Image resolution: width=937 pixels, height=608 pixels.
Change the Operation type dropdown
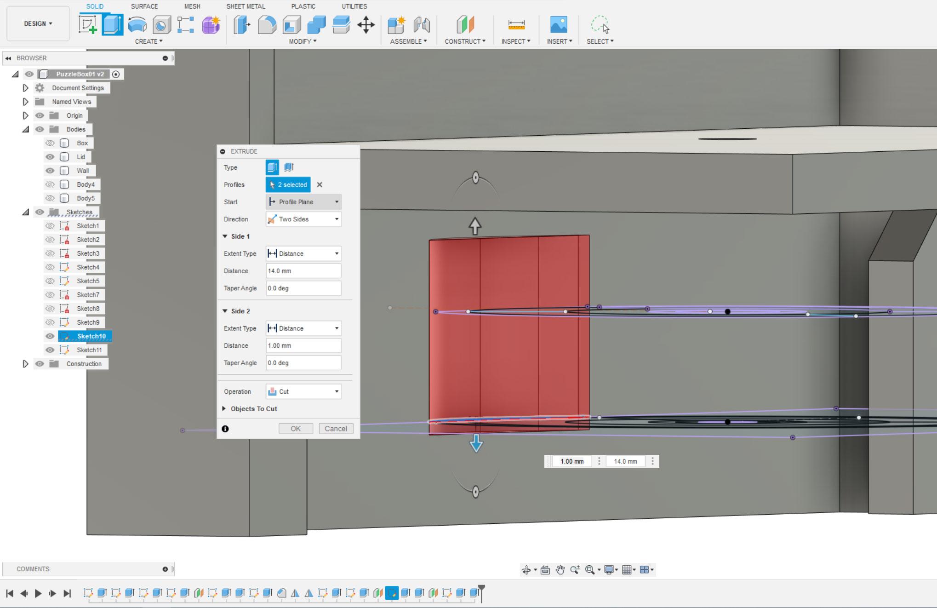coord(303,391)
